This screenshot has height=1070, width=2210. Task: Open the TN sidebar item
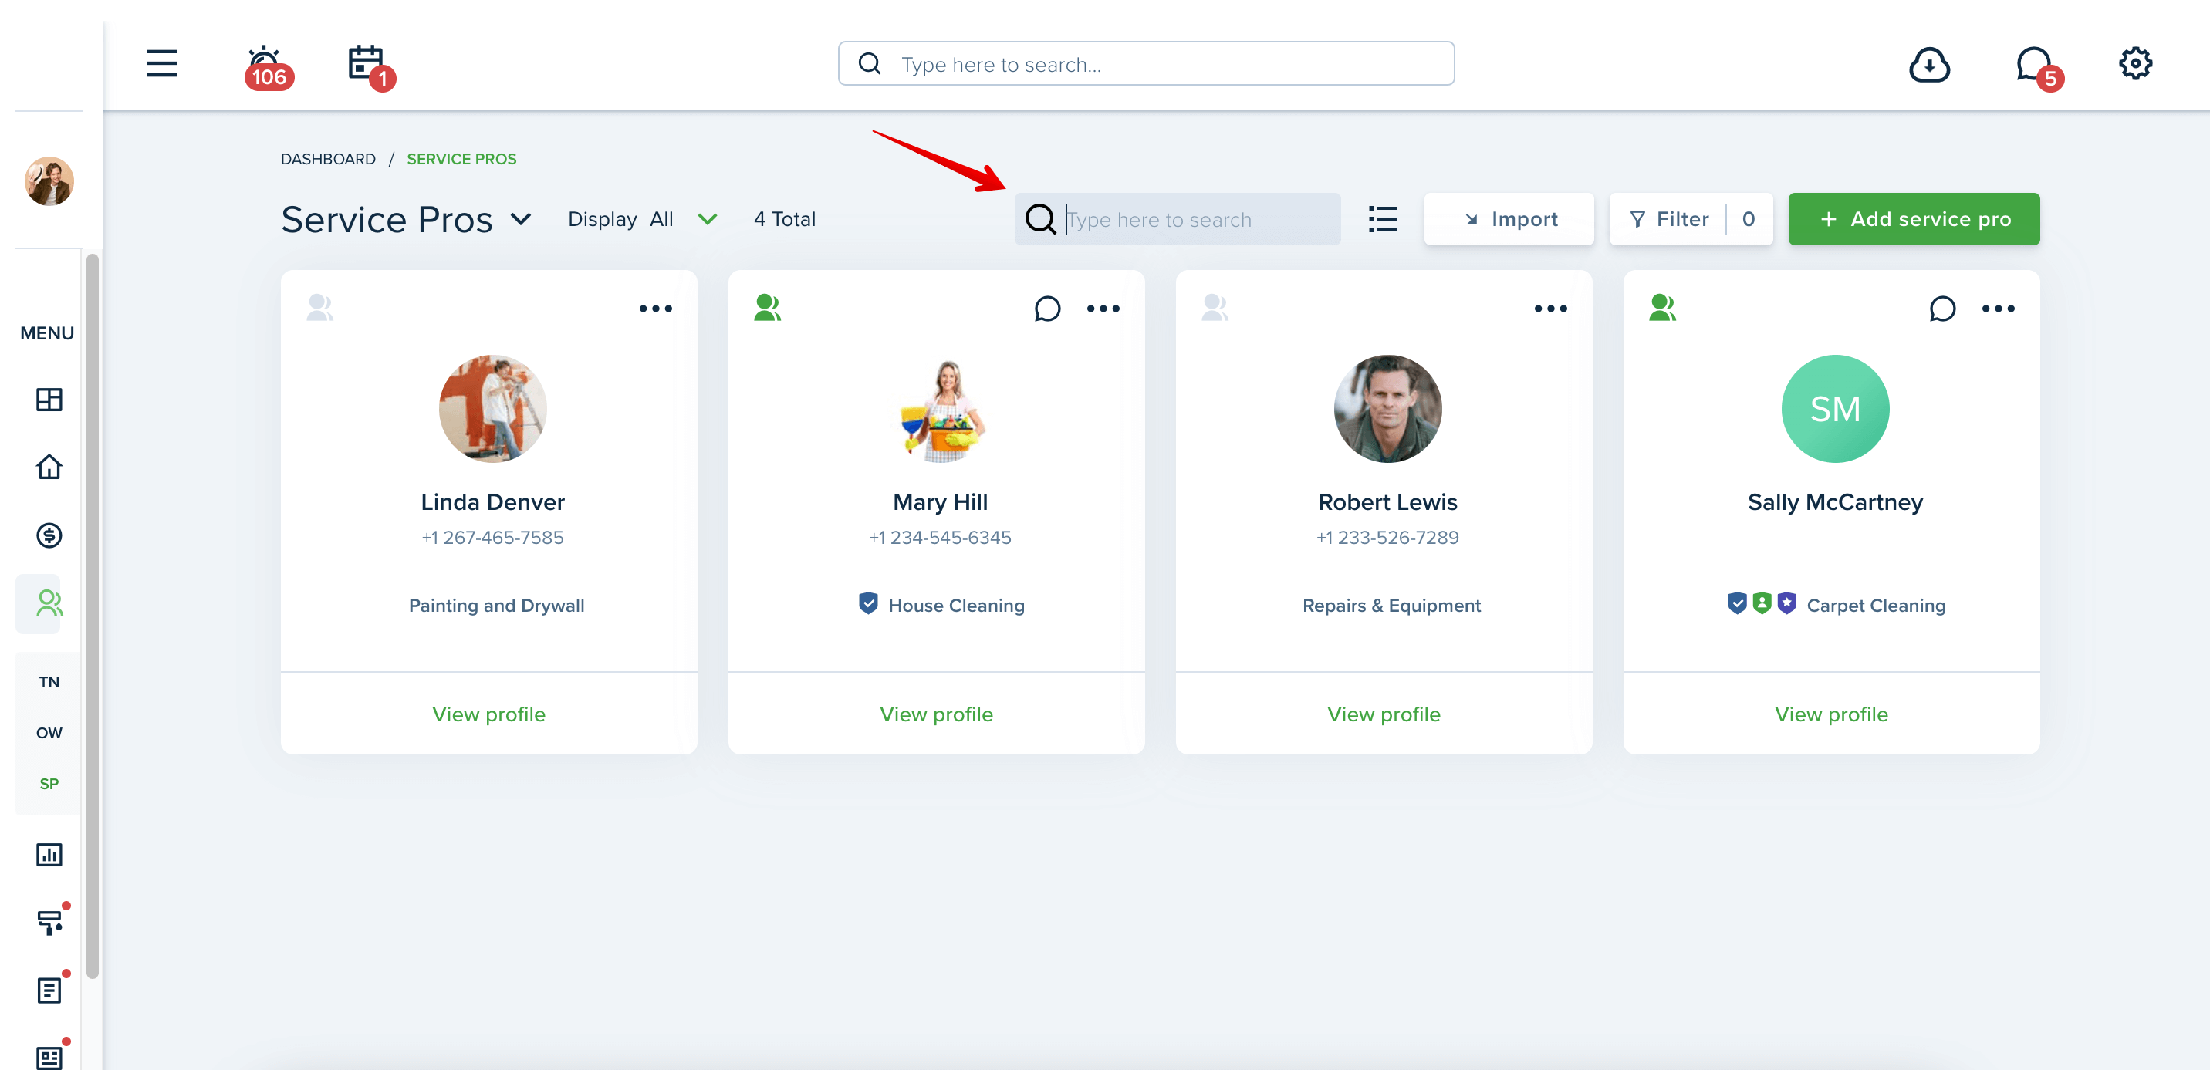pyautogui.click(x=49, y=682)
